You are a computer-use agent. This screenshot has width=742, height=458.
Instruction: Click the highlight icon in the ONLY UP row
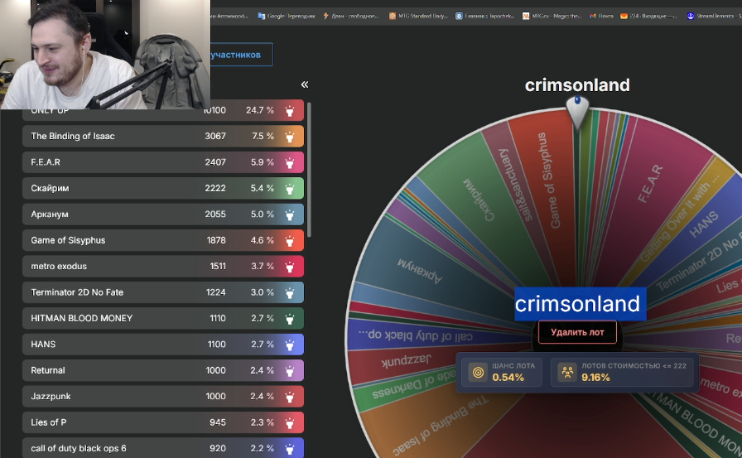click(x=290, y=111)
